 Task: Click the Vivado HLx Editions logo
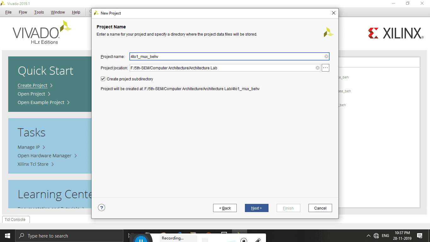(x=42, y=32)
